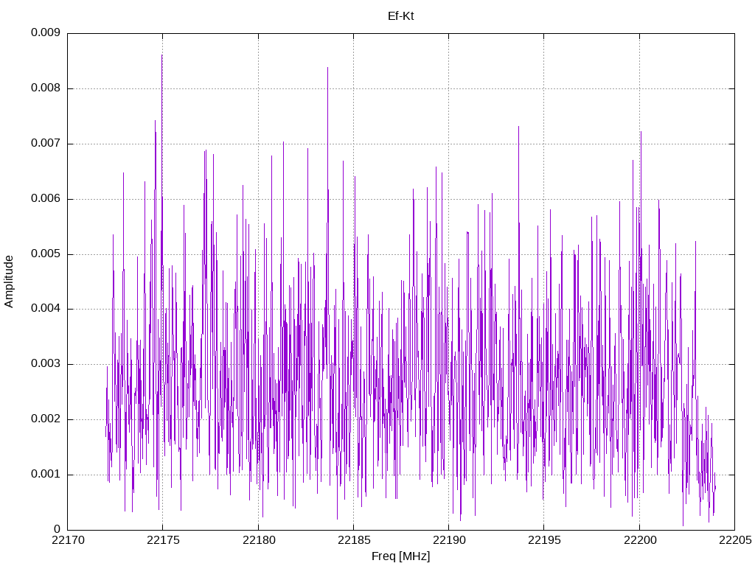The height and width of the screenshot is (566, 755).
Task: Click the y-axis tick value 0.002
Action: pos(46,419)
